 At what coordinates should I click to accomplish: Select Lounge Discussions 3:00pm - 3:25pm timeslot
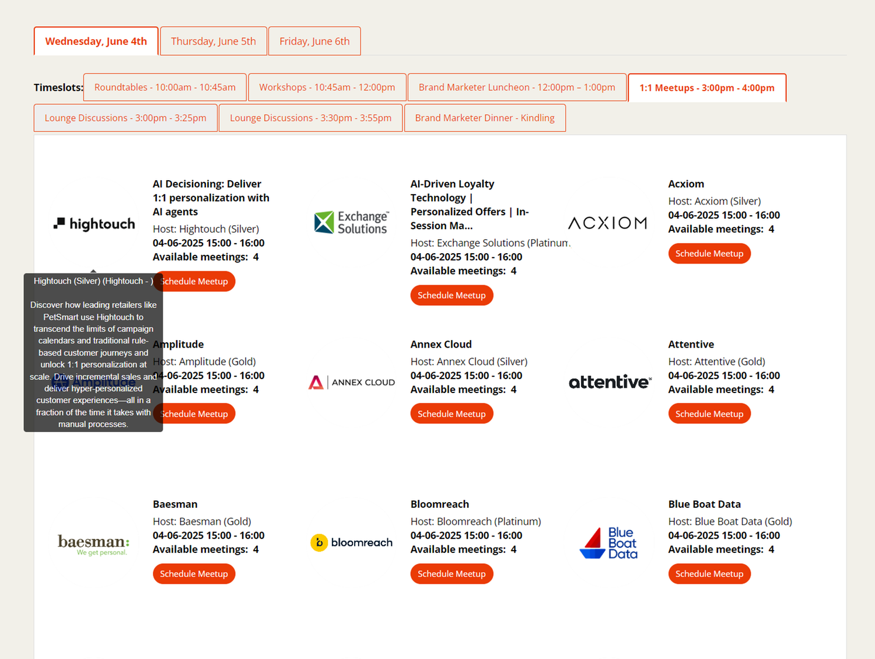pos(125,118)
